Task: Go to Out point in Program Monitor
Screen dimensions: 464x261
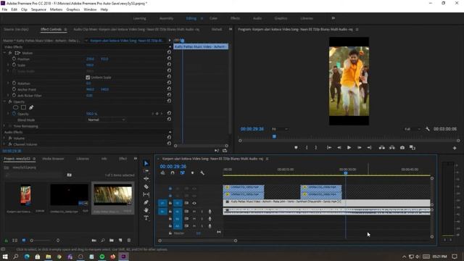Action: (x=369, y=148)
